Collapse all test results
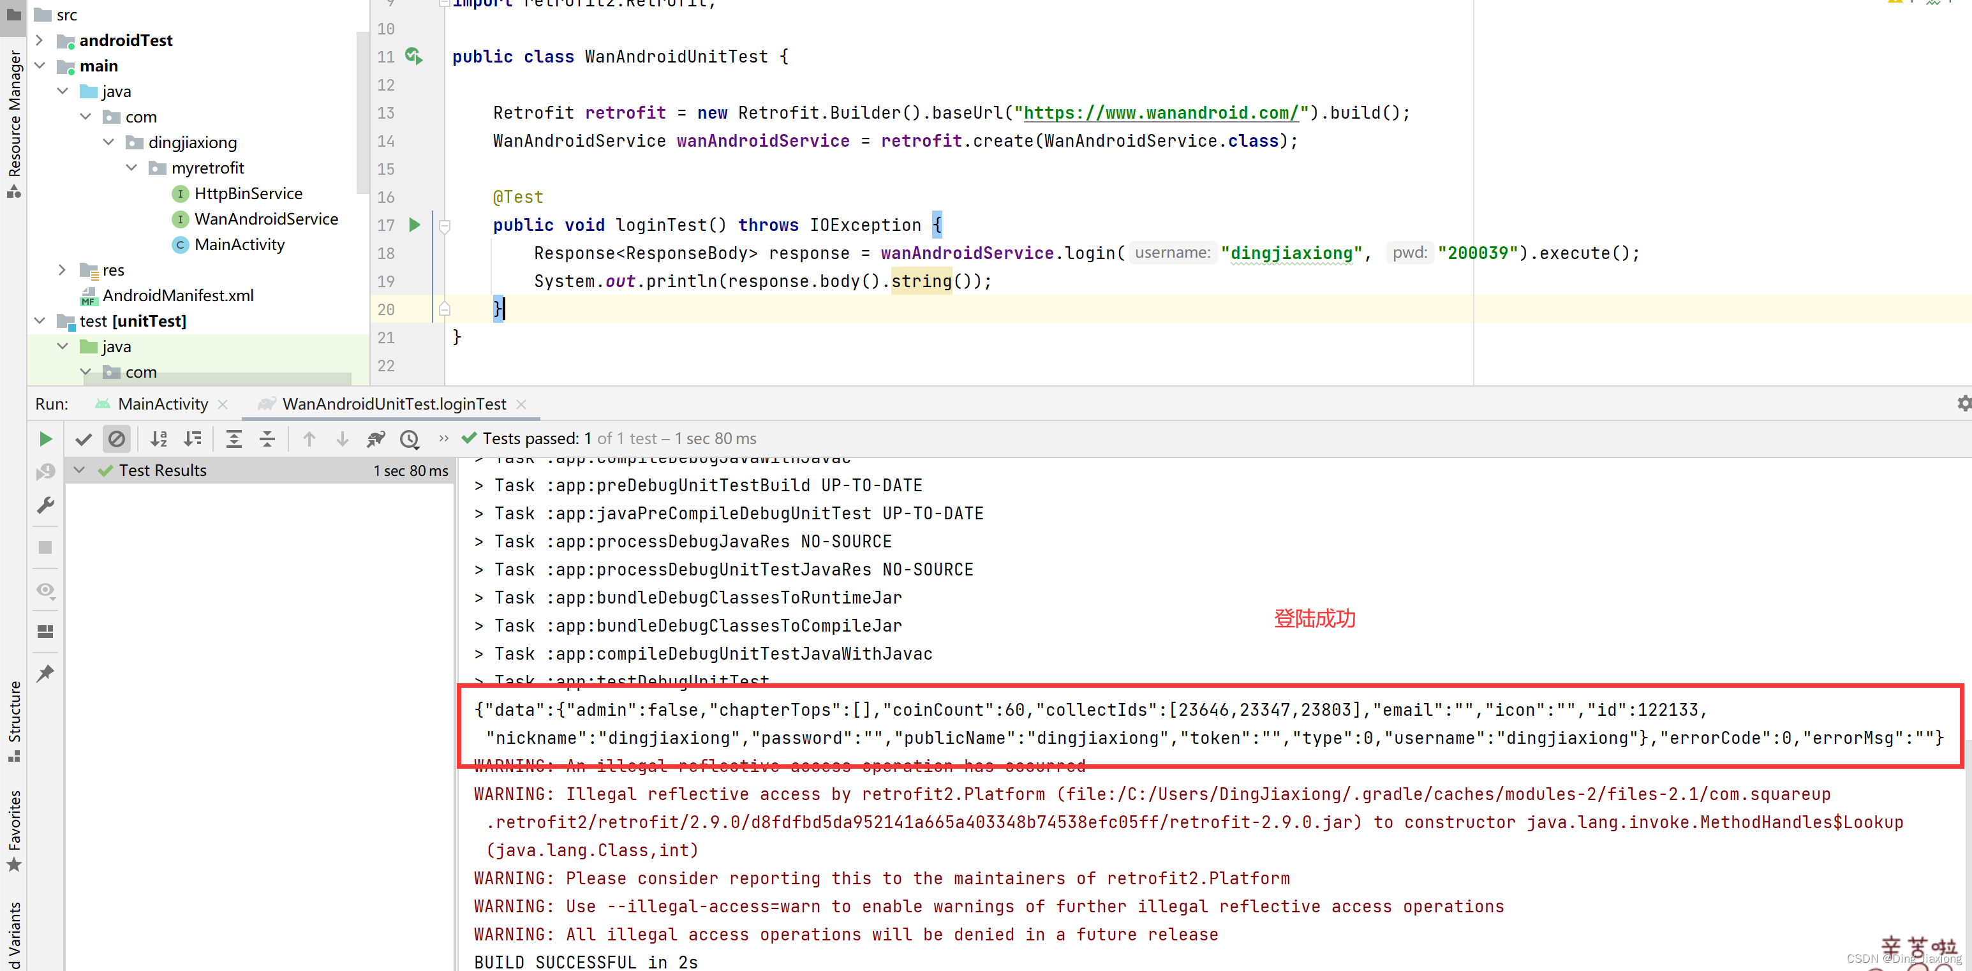 (267, 439)
